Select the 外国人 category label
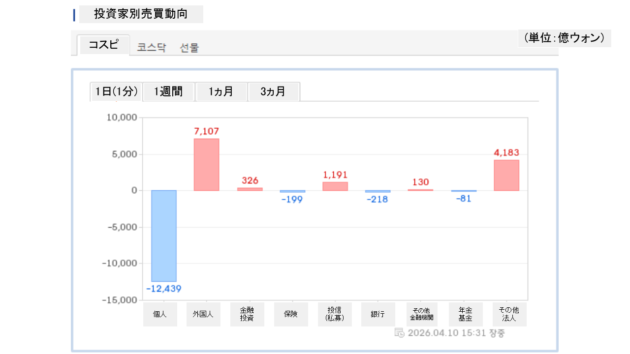 (203, 314)
